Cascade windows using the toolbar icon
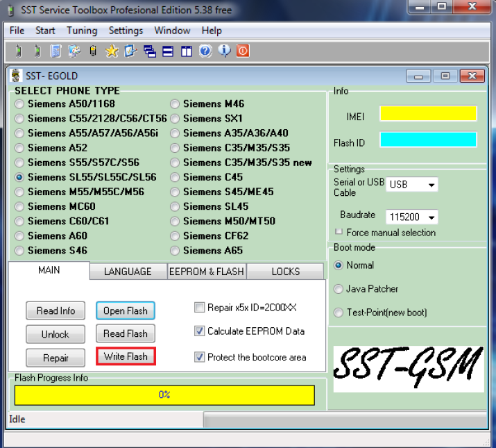This screenshot has height=448, width=496. [x=149, y=51]
